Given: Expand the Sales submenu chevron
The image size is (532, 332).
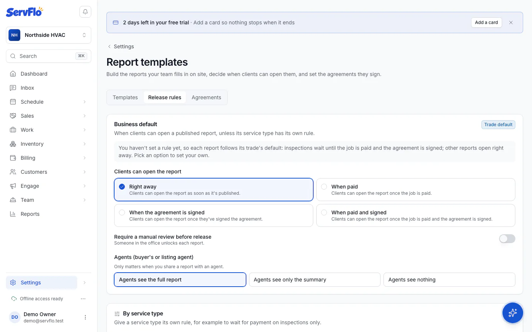Looking at the screenshot, I should click(x=85, y=116).
